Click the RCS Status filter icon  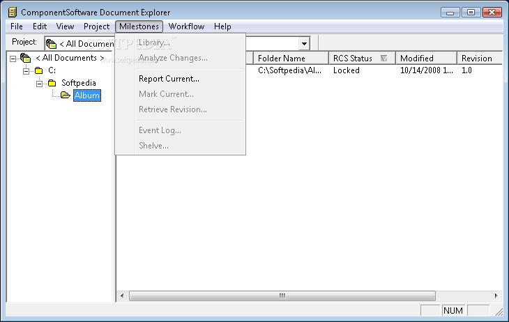(x=383, y=58)
